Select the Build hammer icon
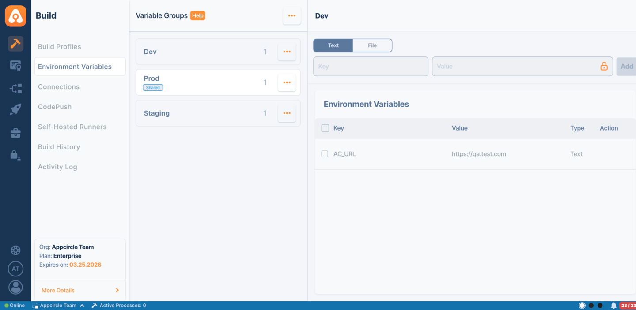 (15, 44)
